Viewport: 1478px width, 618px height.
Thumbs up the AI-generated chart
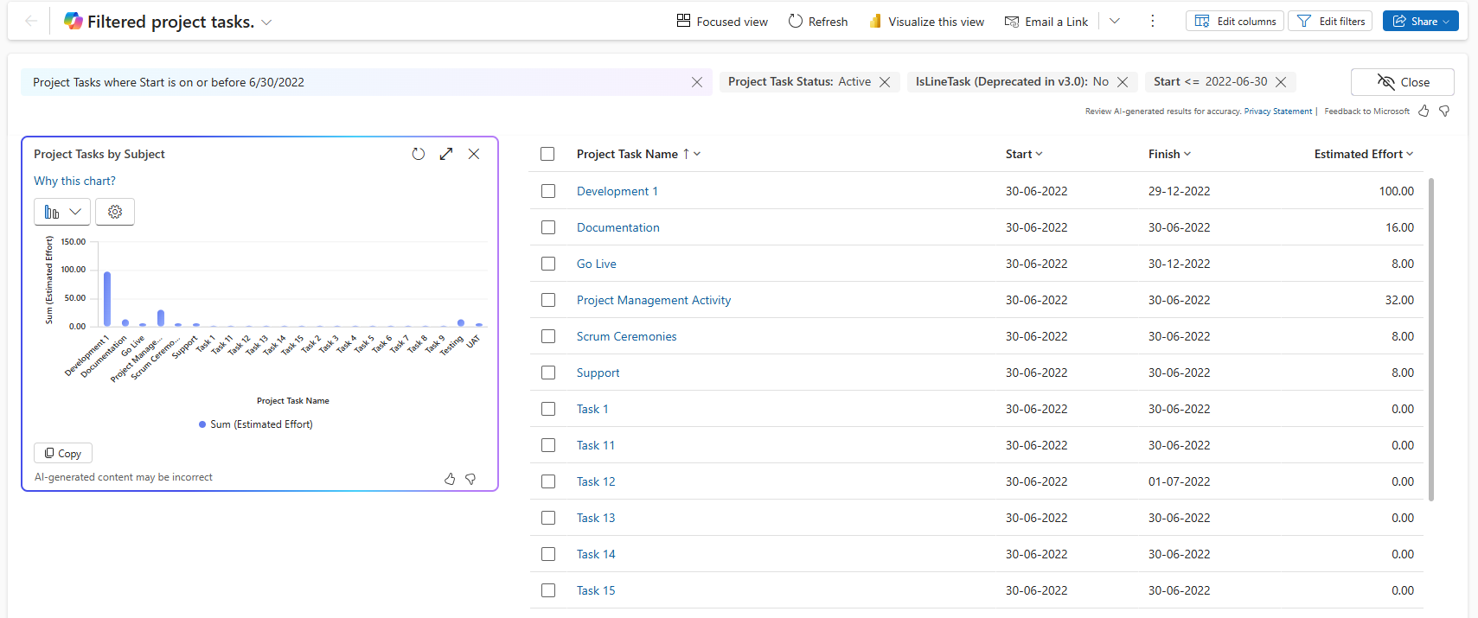click(x=450, y=479)
